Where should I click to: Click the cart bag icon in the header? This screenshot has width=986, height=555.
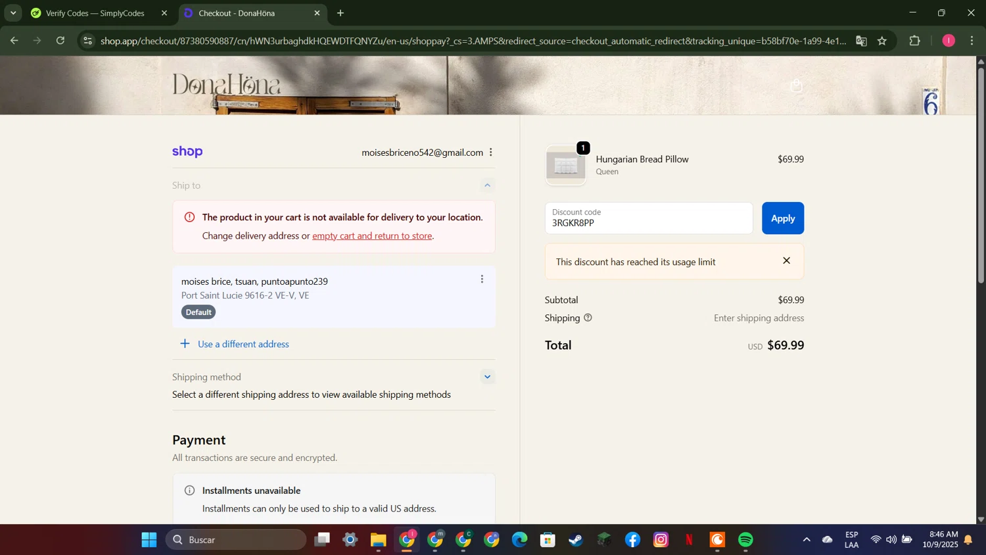[x=797, y=85]
